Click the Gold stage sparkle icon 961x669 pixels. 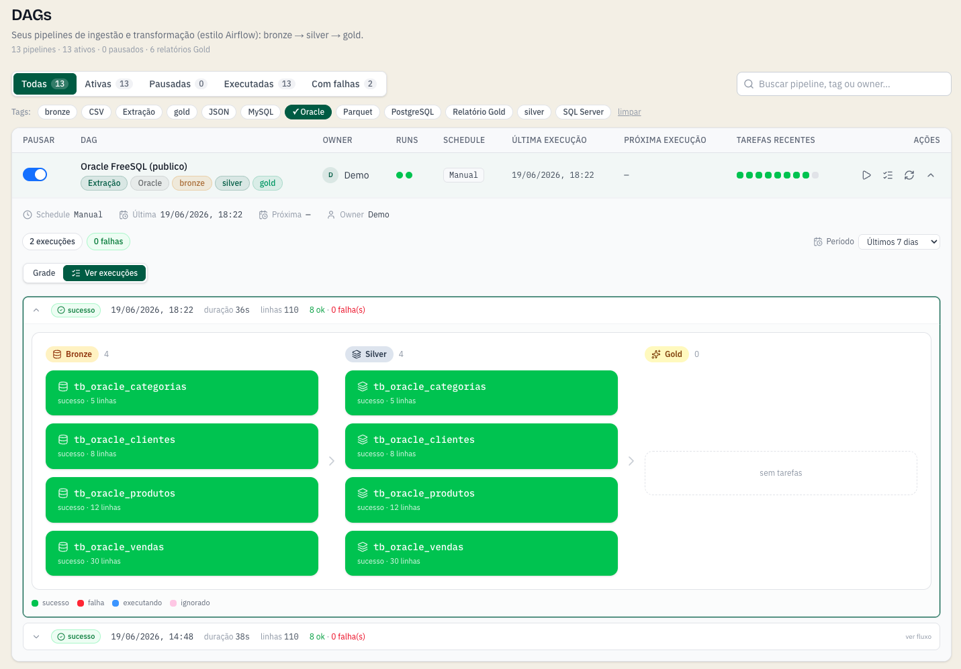coord(656,354)
